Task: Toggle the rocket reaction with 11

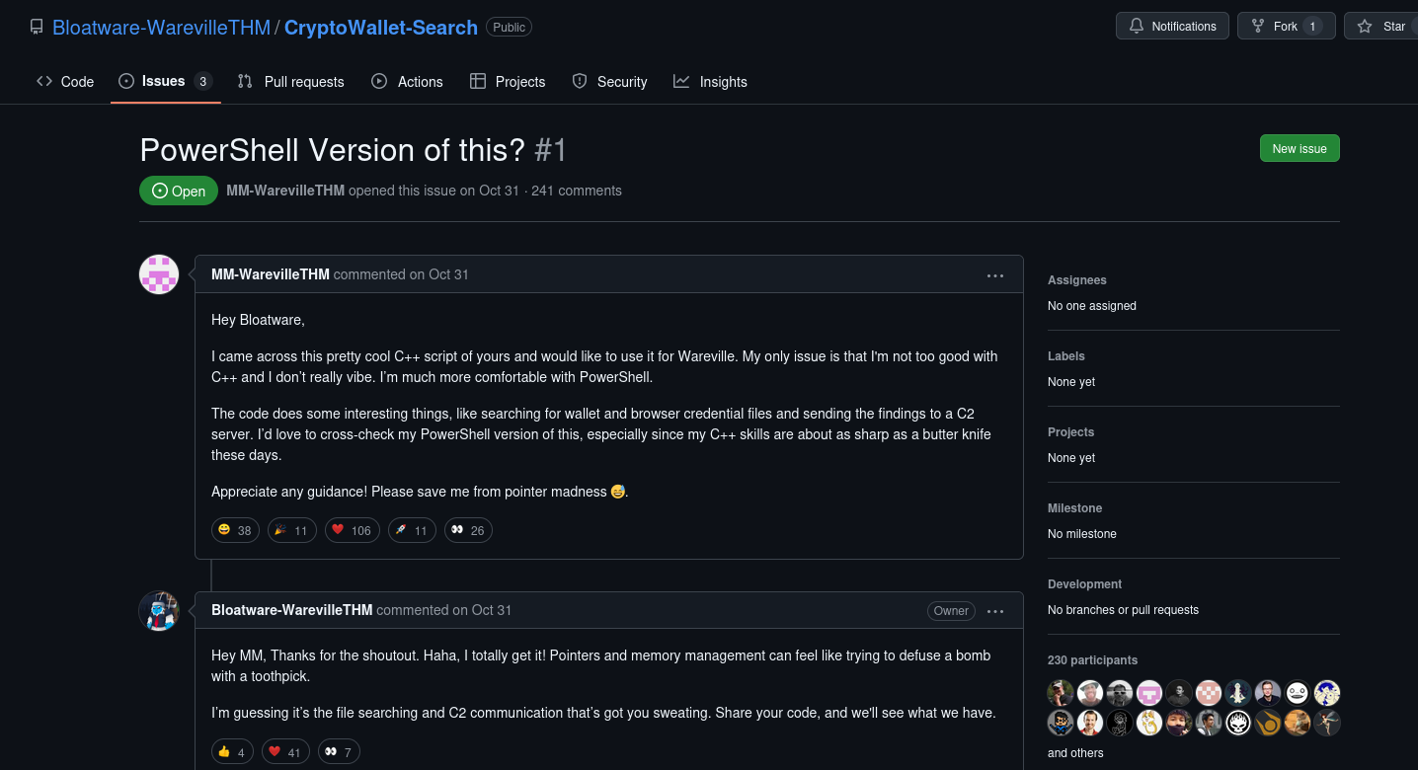Action: [x=412, y=530]
